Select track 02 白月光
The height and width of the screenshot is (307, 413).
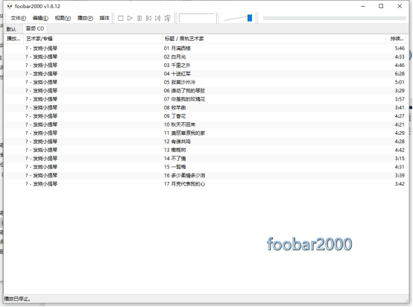[205, 57]
